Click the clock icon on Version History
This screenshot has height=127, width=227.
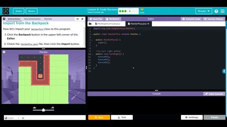[x=205, y=19]
